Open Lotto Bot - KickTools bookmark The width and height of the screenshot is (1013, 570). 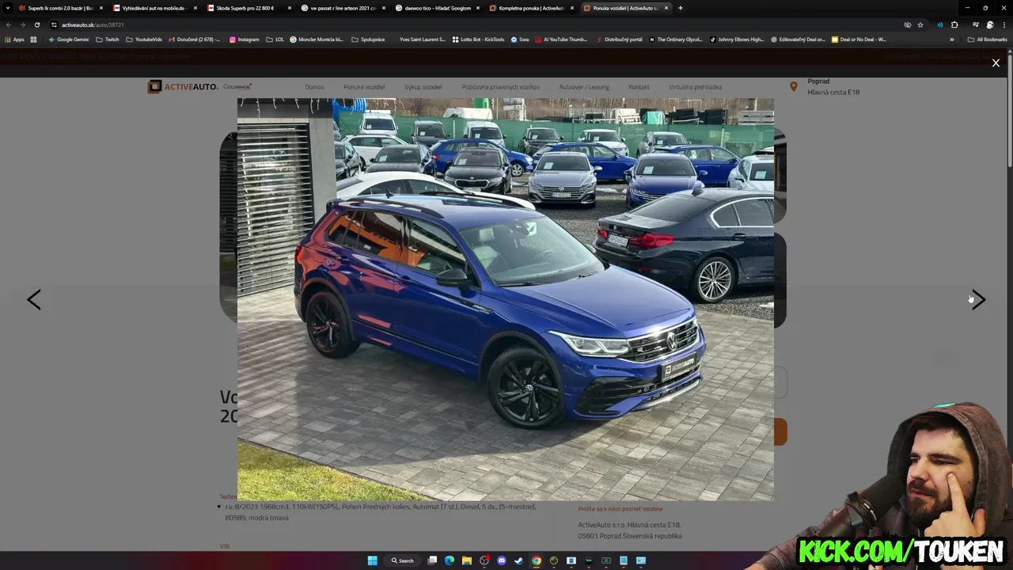478,40
